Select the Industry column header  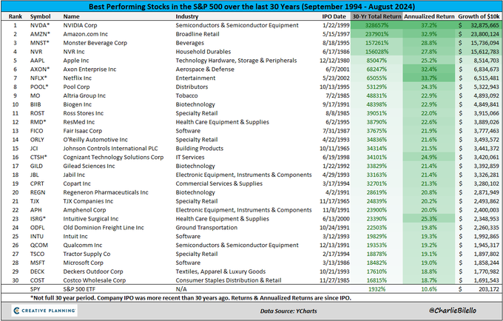pyautogui.click(x=186, y=16)
